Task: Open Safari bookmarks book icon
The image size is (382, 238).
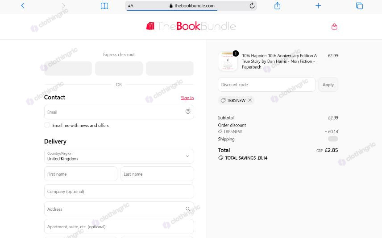Action: [104, 6]
